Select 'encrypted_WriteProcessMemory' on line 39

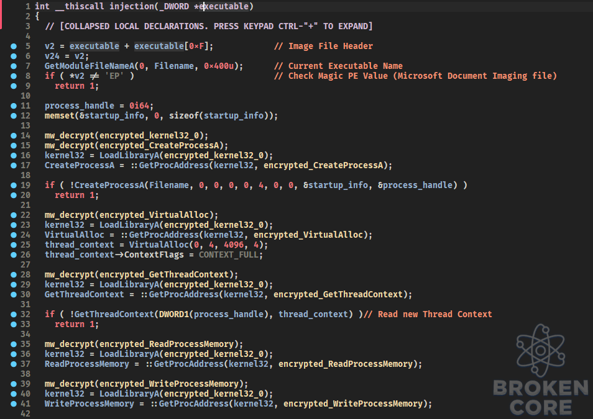[169, 384]
